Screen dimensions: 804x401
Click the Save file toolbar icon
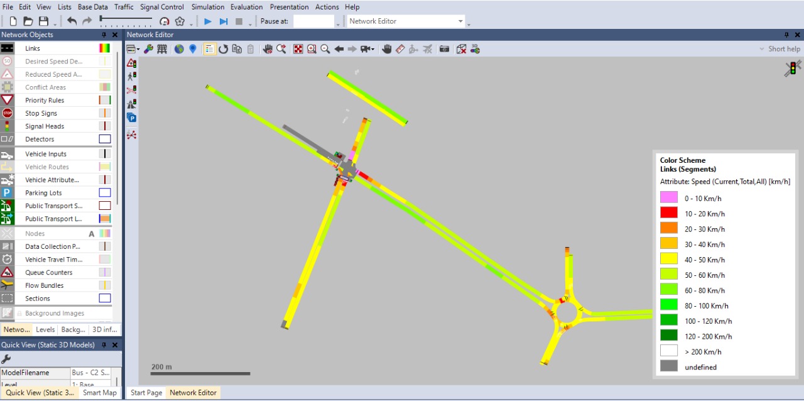[x=43, y=21]
